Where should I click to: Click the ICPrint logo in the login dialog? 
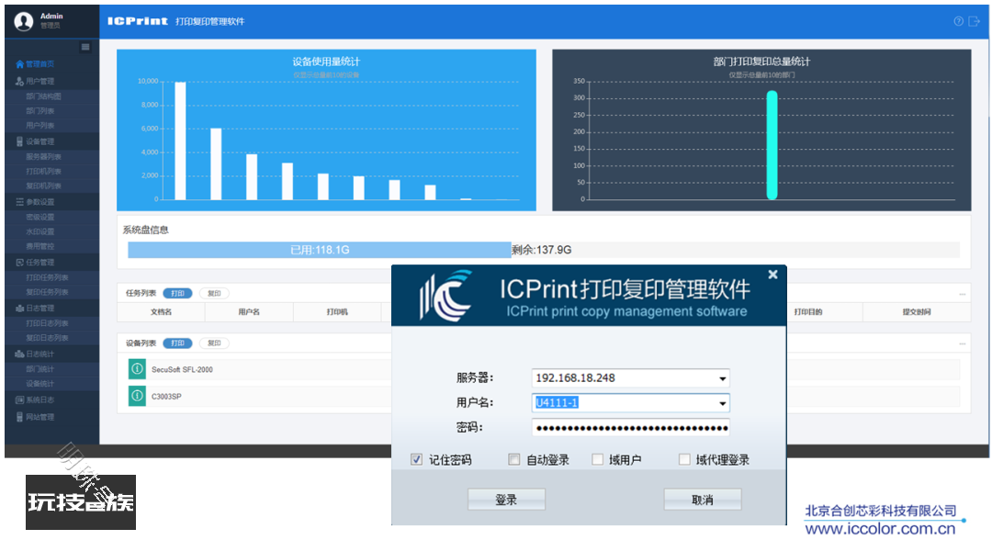(x=446, y=296)
